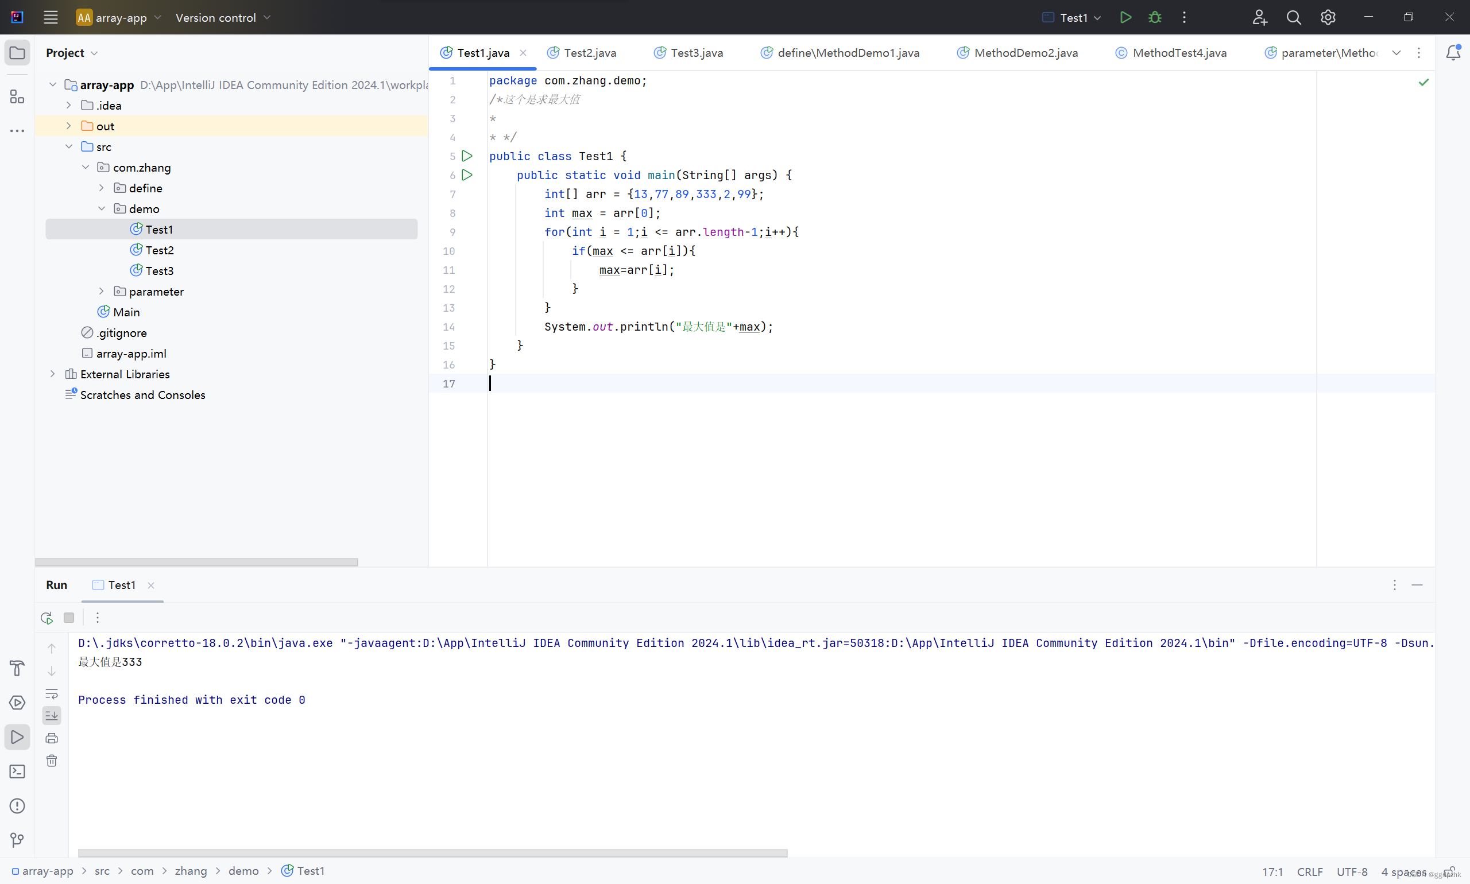Toggle the Project tool window folder icon
The image size is (1470, 884).
pos(17,53)
